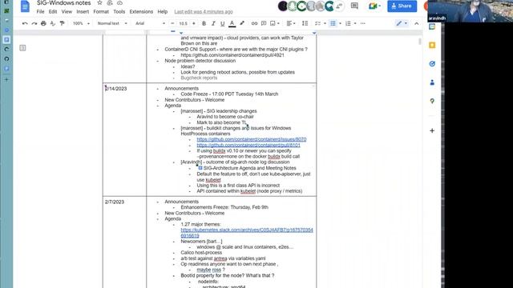Edit the font size field
This screenshot has height=288, width=513.
pyautogui.click(x=184, y=23)
